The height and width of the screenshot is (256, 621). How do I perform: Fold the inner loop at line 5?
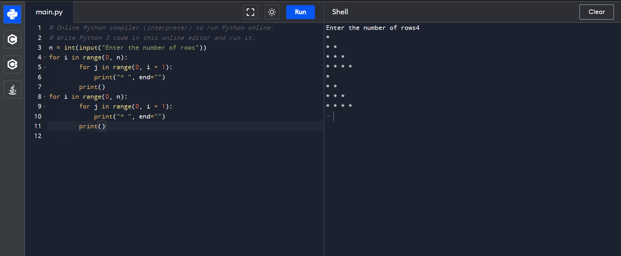tap(45, 67)
